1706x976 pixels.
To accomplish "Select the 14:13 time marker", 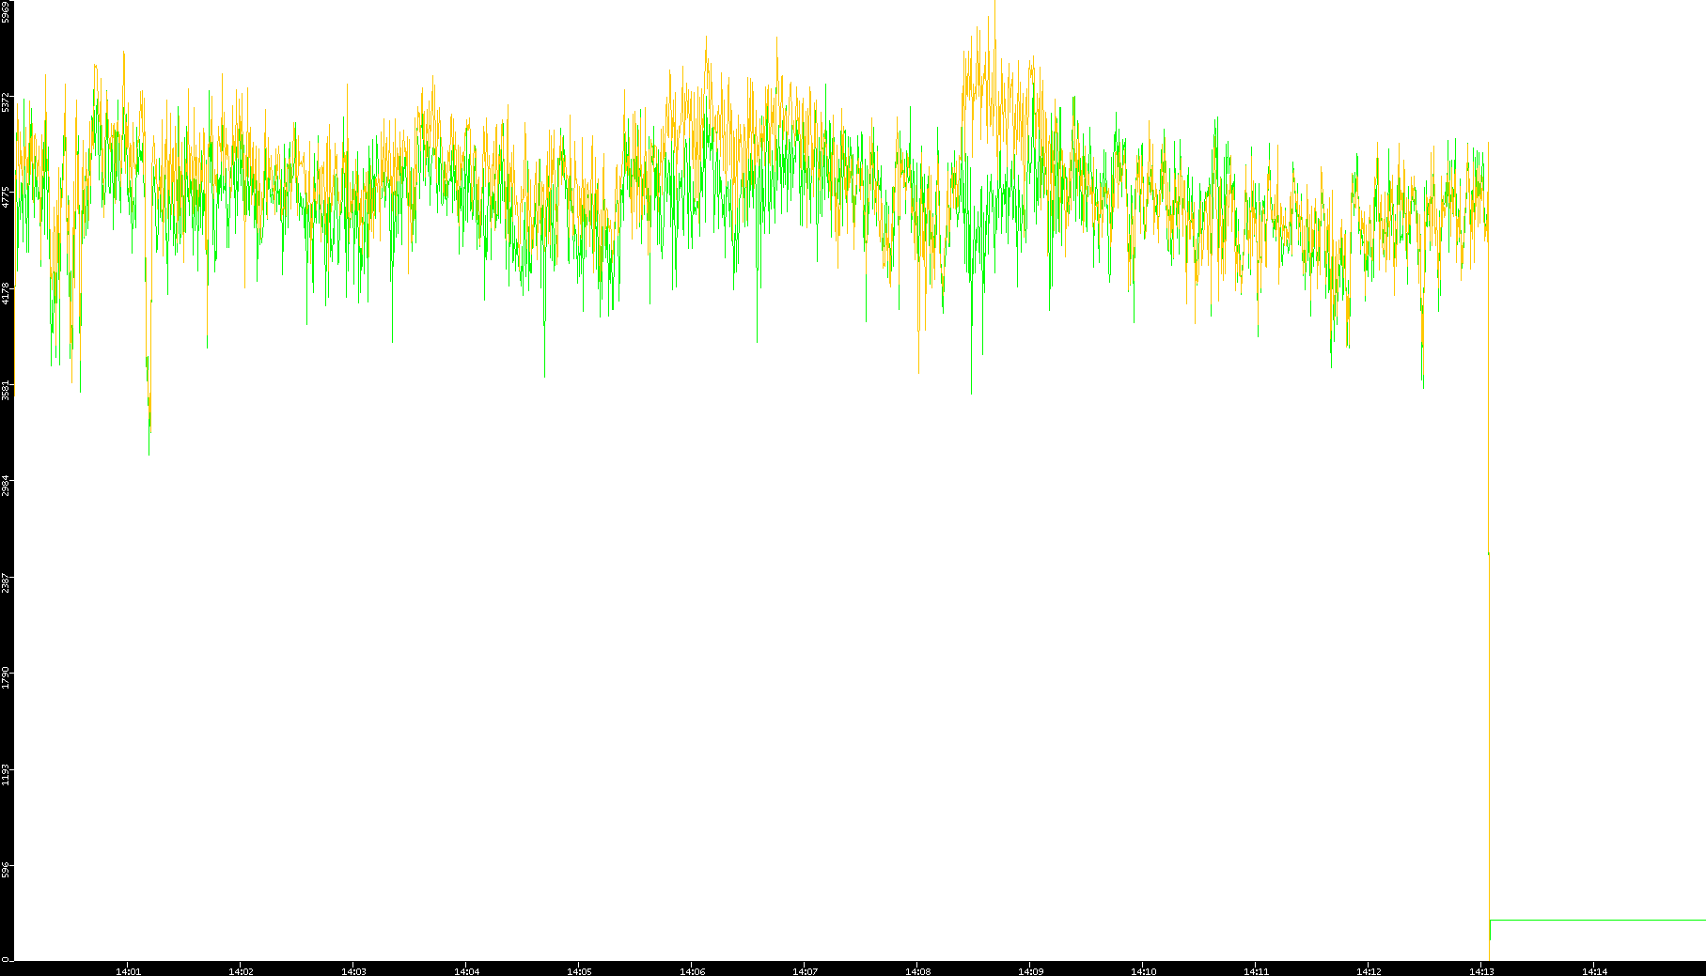I will point(1481,970).
